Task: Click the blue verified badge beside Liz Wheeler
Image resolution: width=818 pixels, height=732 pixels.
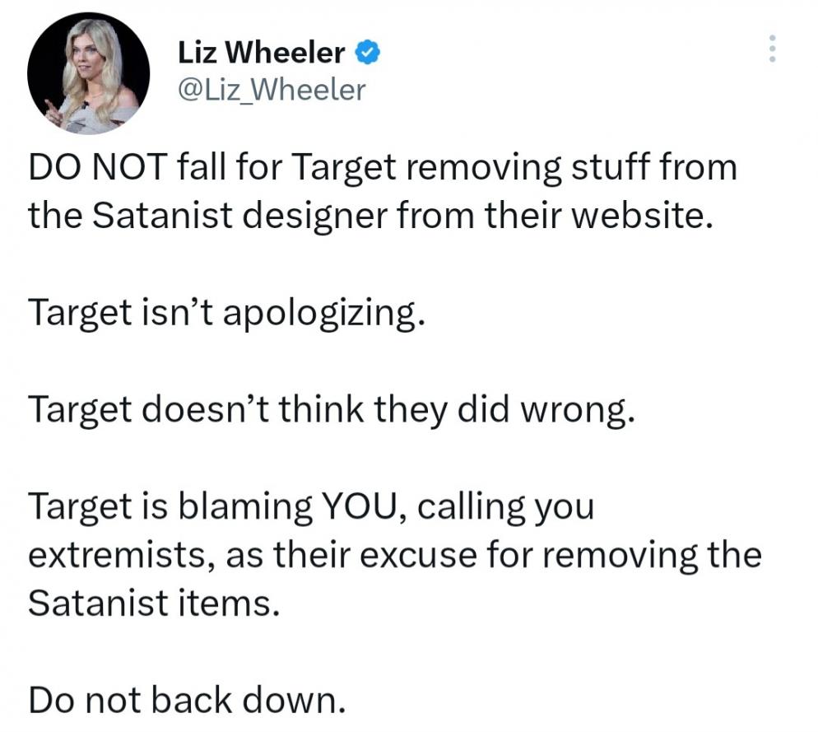Action: (x=368, y=53)
